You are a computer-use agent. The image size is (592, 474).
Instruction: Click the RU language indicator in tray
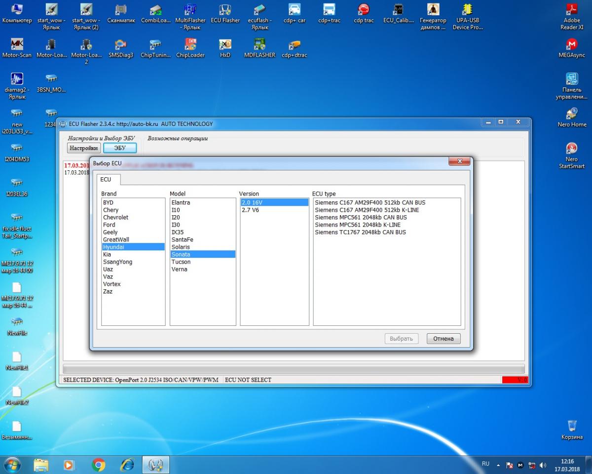point(485,464)
